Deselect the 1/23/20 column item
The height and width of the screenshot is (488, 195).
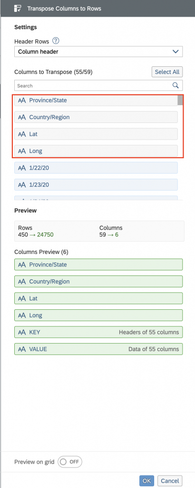pos(96,185)
